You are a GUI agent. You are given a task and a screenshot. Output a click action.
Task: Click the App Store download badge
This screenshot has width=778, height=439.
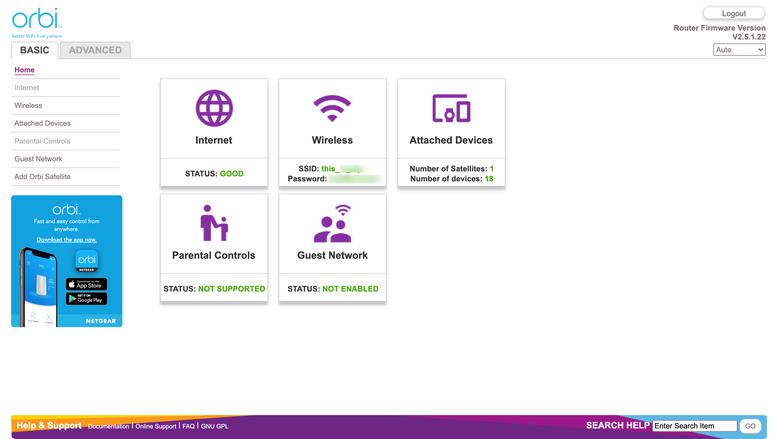click(86, 284)
